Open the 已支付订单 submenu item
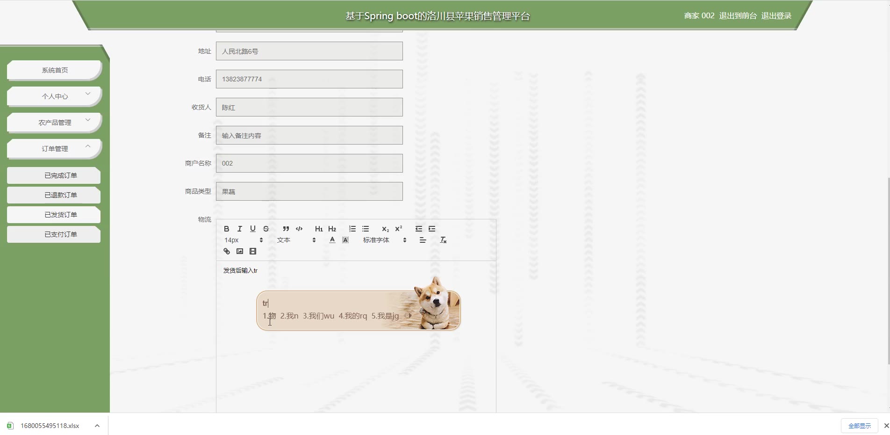The height and width of the screenshot is (435, 890). [x=54, y=234]
